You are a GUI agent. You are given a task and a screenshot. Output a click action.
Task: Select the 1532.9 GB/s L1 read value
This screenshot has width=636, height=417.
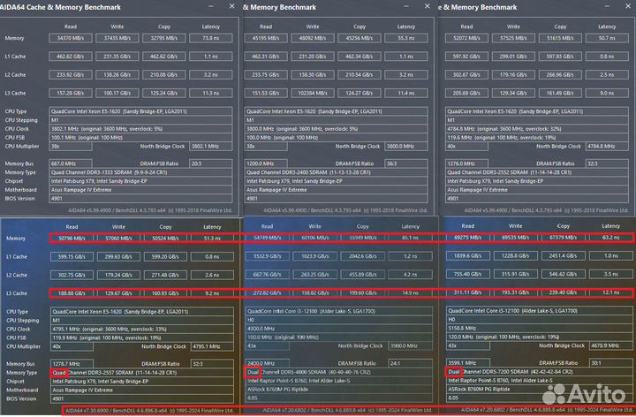coord(268,256)
